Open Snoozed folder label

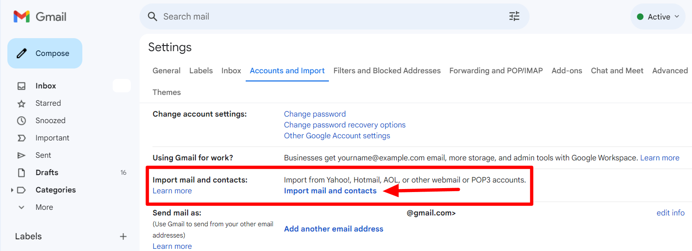coord(50,121)
